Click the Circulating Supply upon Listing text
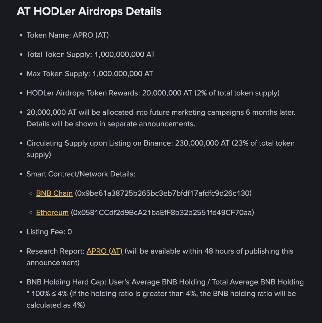The image size is (322, 323). (x=100, y=143)
